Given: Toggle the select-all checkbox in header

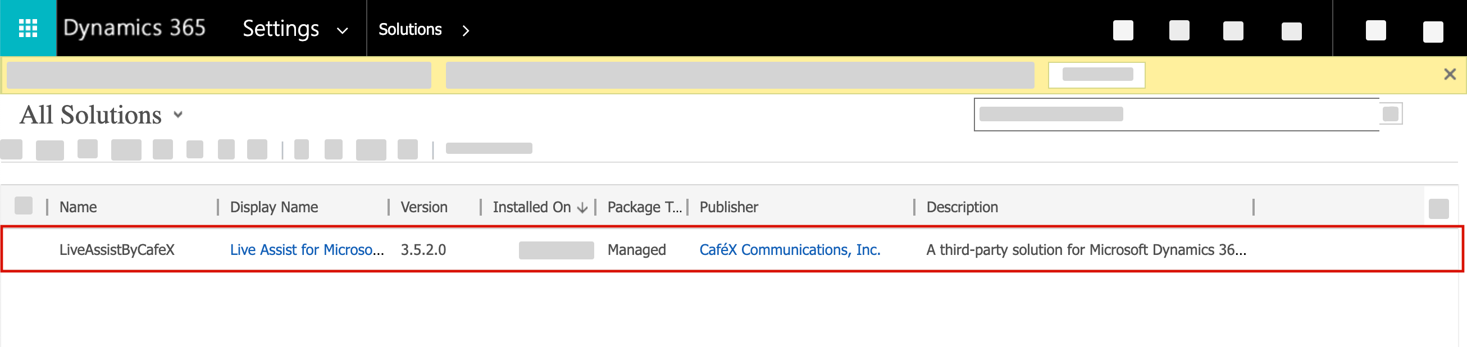Looking at the screenshot, I should coord(24,206).
